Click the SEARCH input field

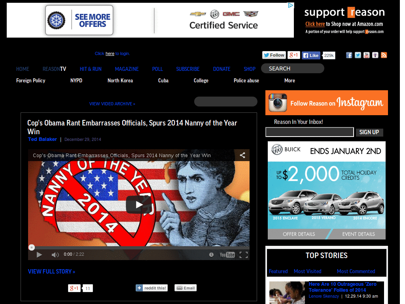[292, 68]
